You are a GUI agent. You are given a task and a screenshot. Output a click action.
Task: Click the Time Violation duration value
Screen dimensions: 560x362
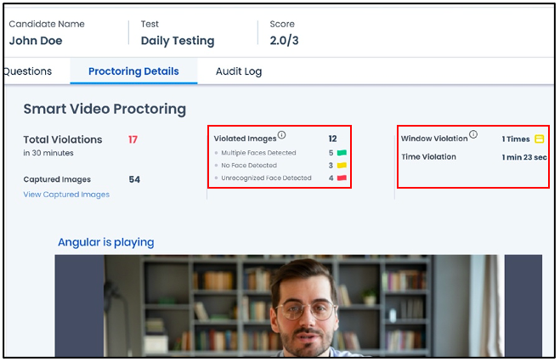[524, 157]
